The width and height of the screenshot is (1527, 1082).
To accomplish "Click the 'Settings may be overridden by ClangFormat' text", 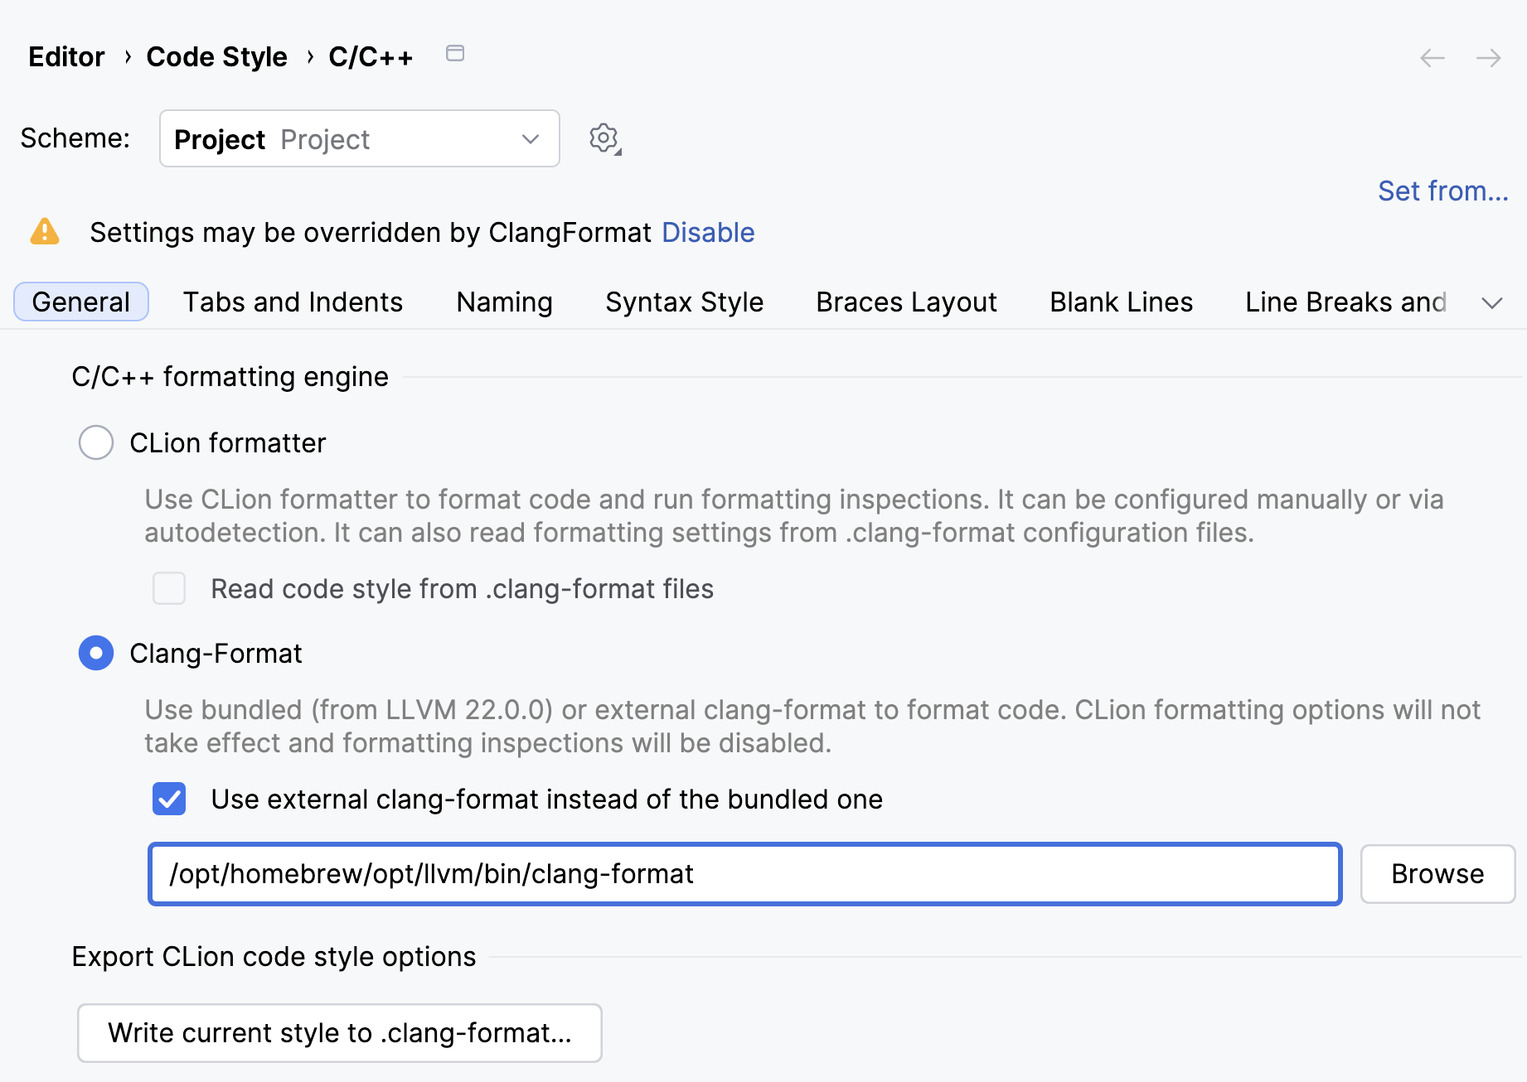I will pyautogui.click(x=371, y=232).
